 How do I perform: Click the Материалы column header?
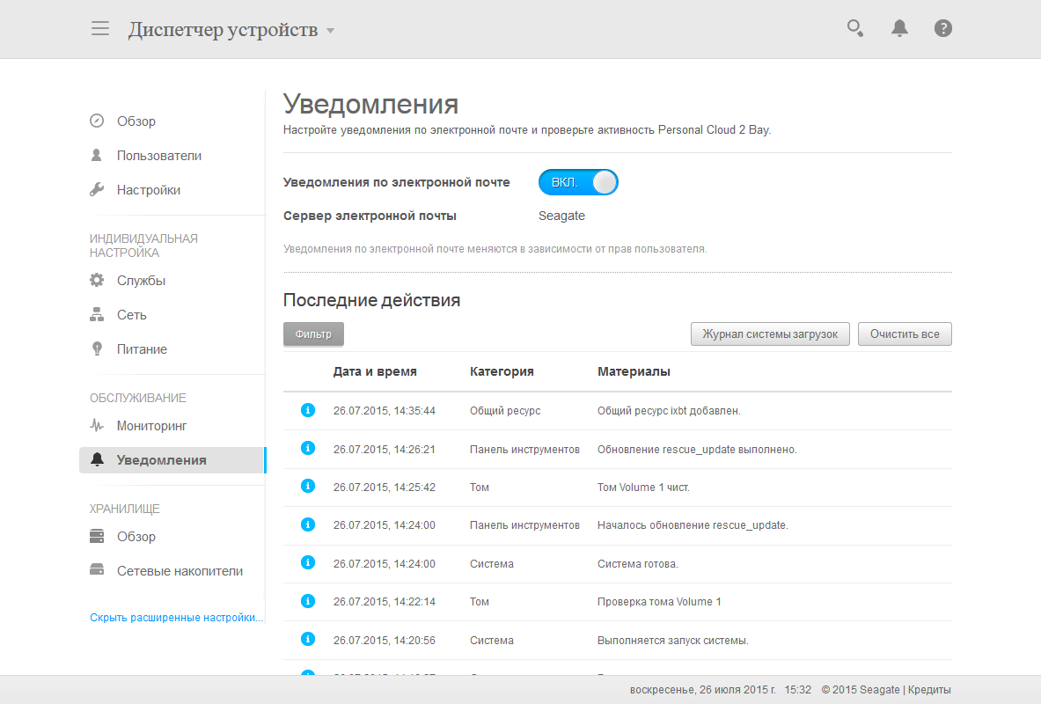click(x=634, y=372)
